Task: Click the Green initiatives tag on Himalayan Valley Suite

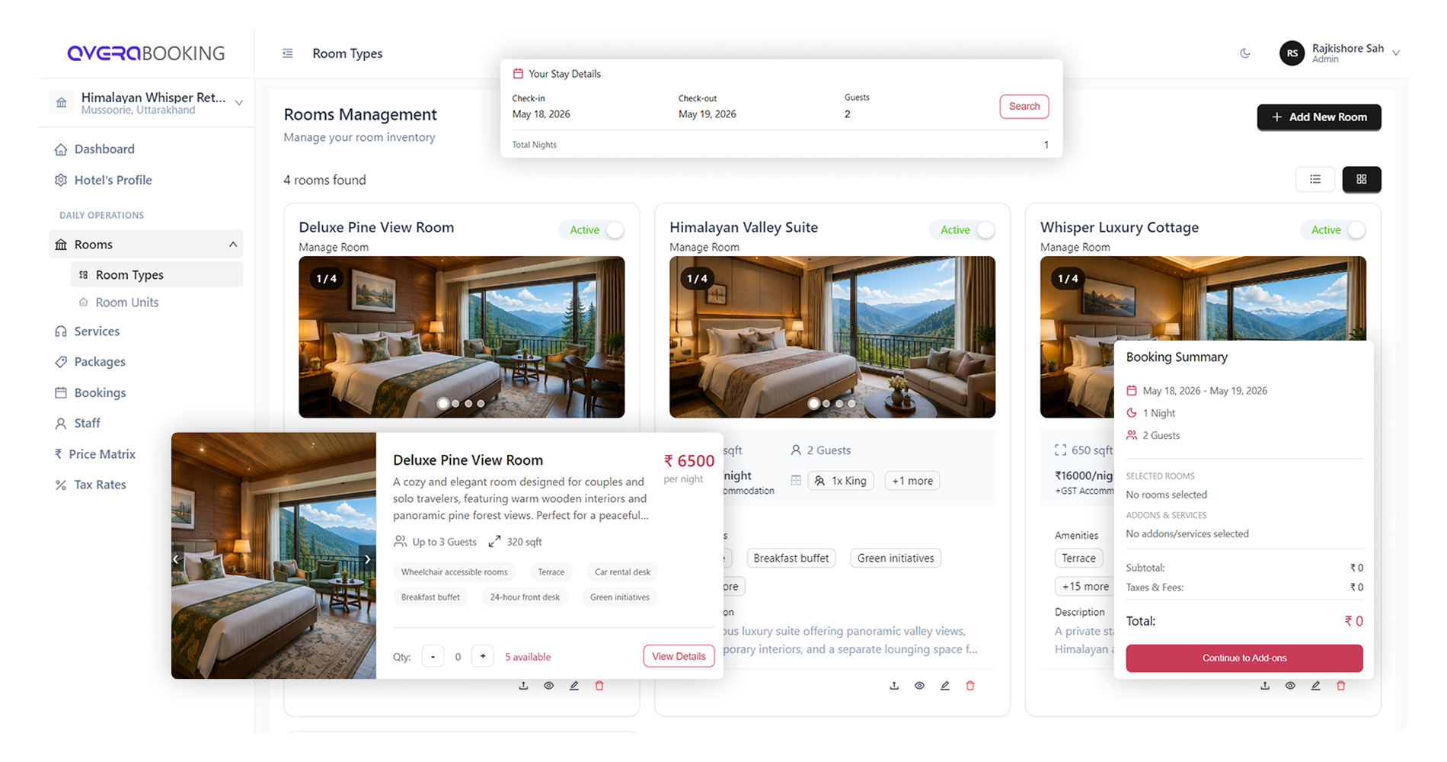Action: [x=895, y=559]
